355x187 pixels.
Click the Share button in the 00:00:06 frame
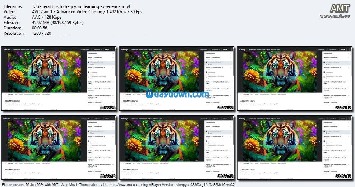[x=225, y=49]
